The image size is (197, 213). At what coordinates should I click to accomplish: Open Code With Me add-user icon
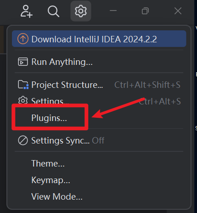tap(27, 11)
